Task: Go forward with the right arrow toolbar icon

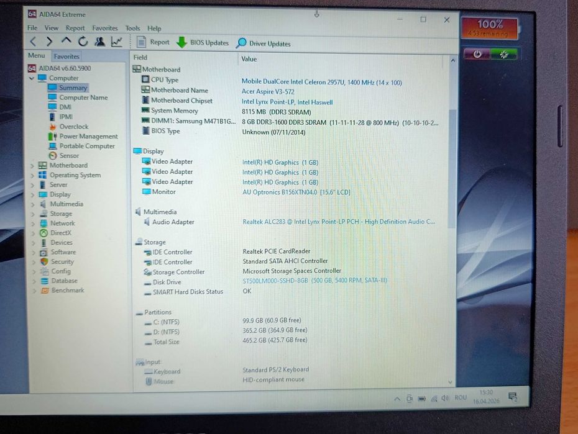Action: (x=49, y=42)
